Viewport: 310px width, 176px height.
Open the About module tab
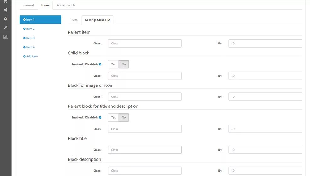click(x=66, y=5)
